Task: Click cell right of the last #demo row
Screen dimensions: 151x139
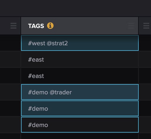Action: click(x=145, y=125)
